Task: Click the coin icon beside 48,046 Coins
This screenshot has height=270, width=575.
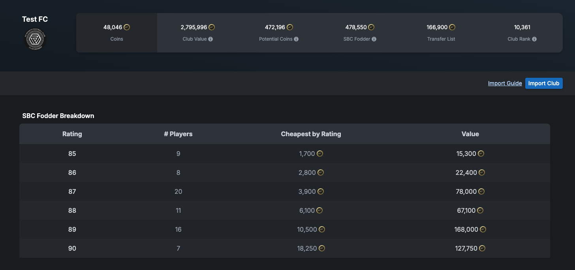Action: pyautogui.click(x=127, y=27)
